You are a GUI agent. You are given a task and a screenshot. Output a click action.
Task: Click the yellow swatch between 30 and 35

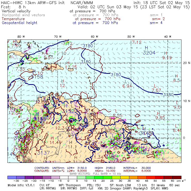[x=125, y=177]
